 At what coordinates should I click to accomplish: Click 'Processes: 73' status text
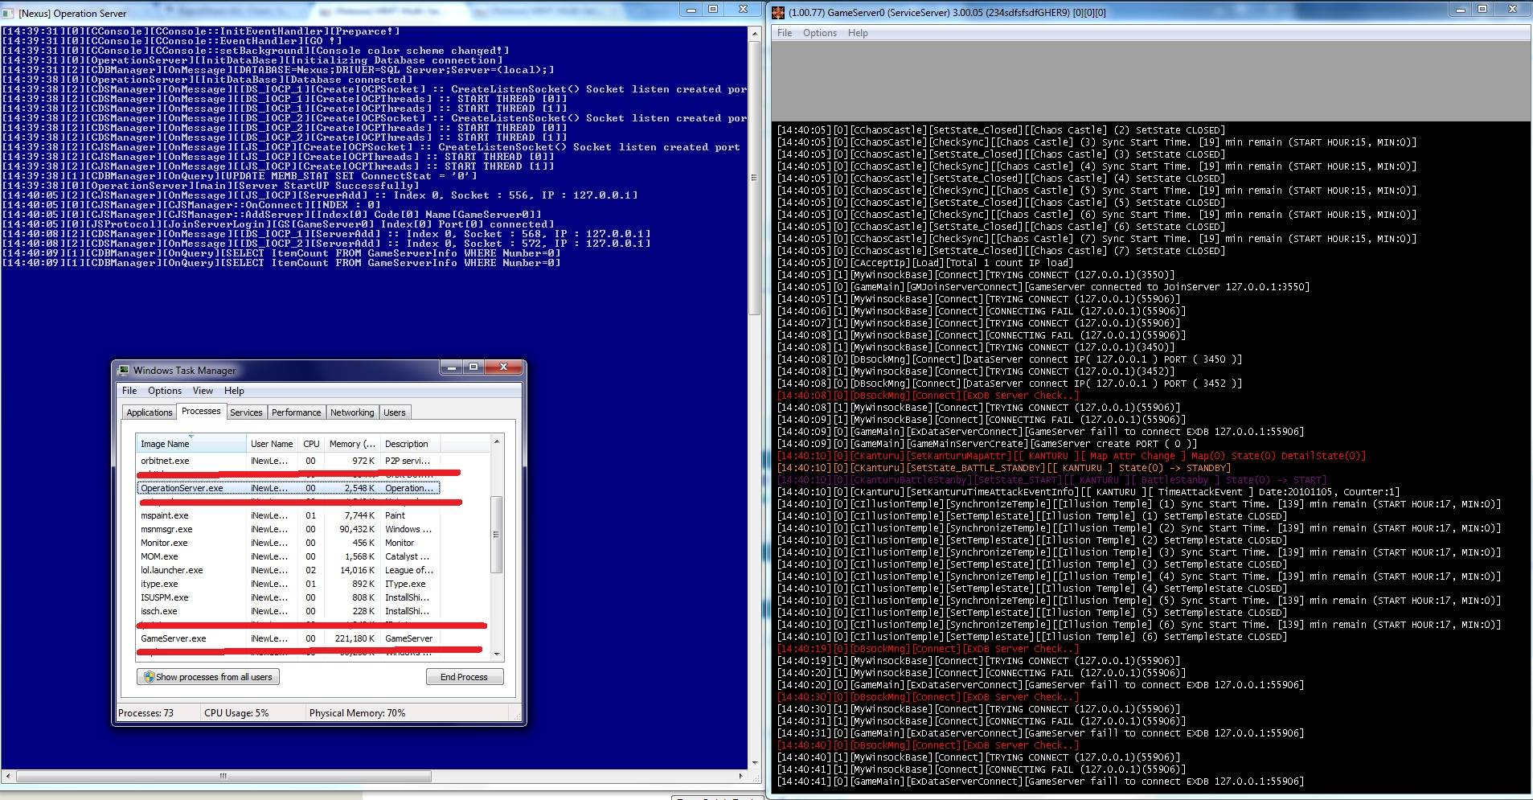(x=146, y=713)
